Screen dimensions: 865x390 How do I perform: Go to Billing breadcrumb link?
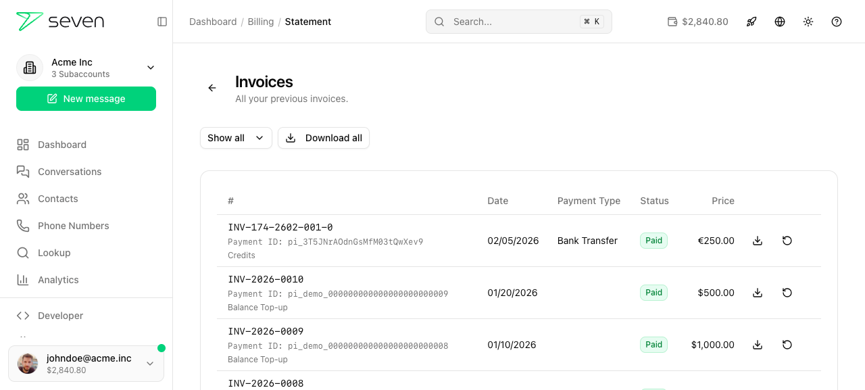point(261,22)
